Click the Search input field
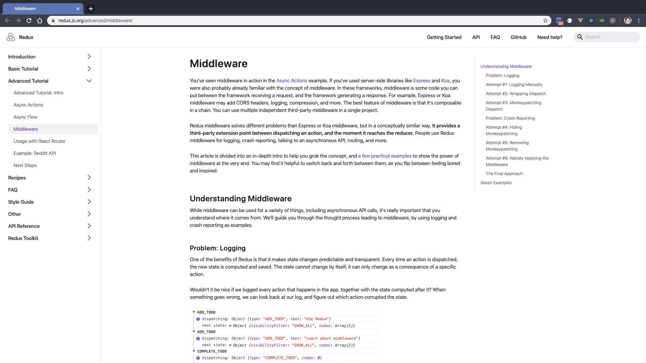 611,37
